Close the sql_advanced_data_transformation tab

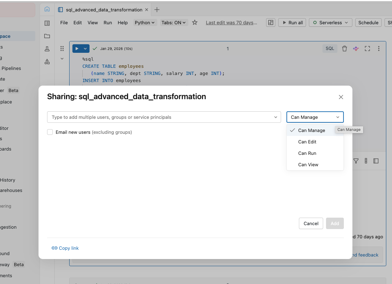click(147, 10)
